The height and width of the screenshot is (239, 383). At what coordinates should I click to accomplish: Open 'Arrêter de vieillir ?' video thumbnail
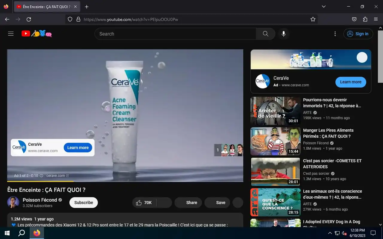click(276, 111)
